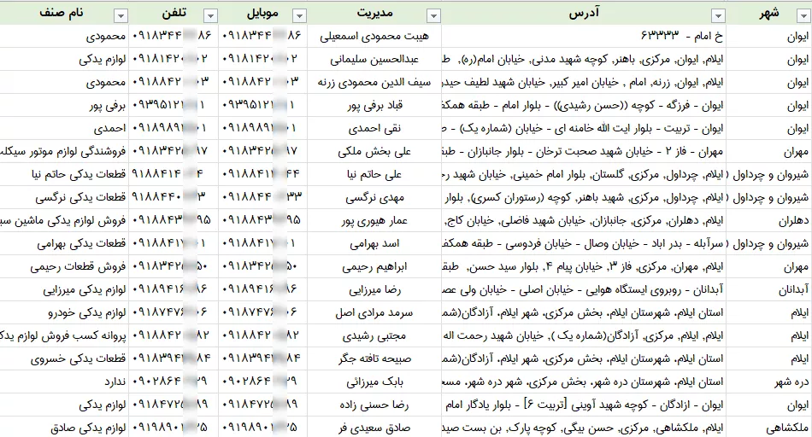
Task: Click manager cell علی حاتم نیا
Action: point(374,174)
